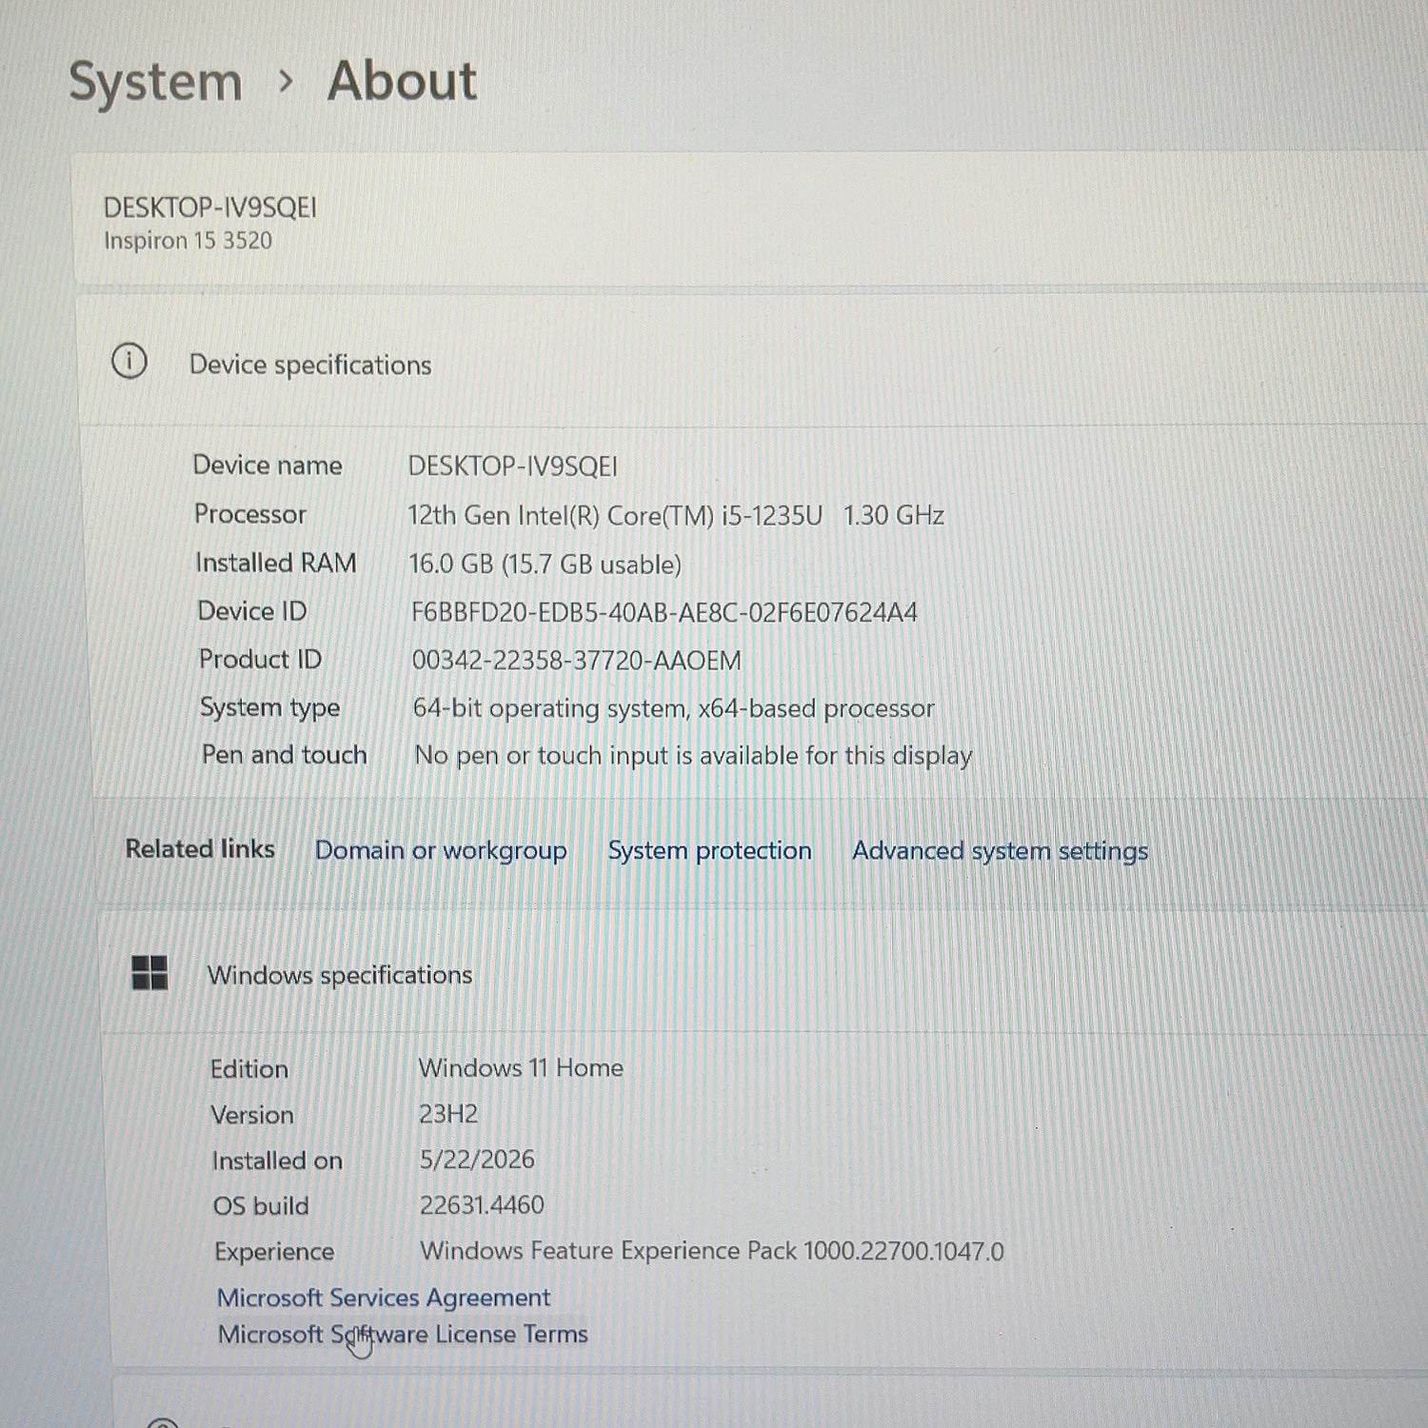Click the Inspiron 15 3520 model text
Viewport: 1428px width, 1428px height.
188,240
